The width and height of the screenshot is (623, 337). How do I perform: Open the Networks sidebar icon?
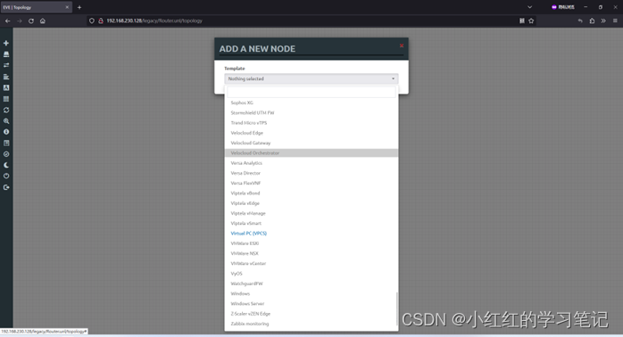click(6, 65)
